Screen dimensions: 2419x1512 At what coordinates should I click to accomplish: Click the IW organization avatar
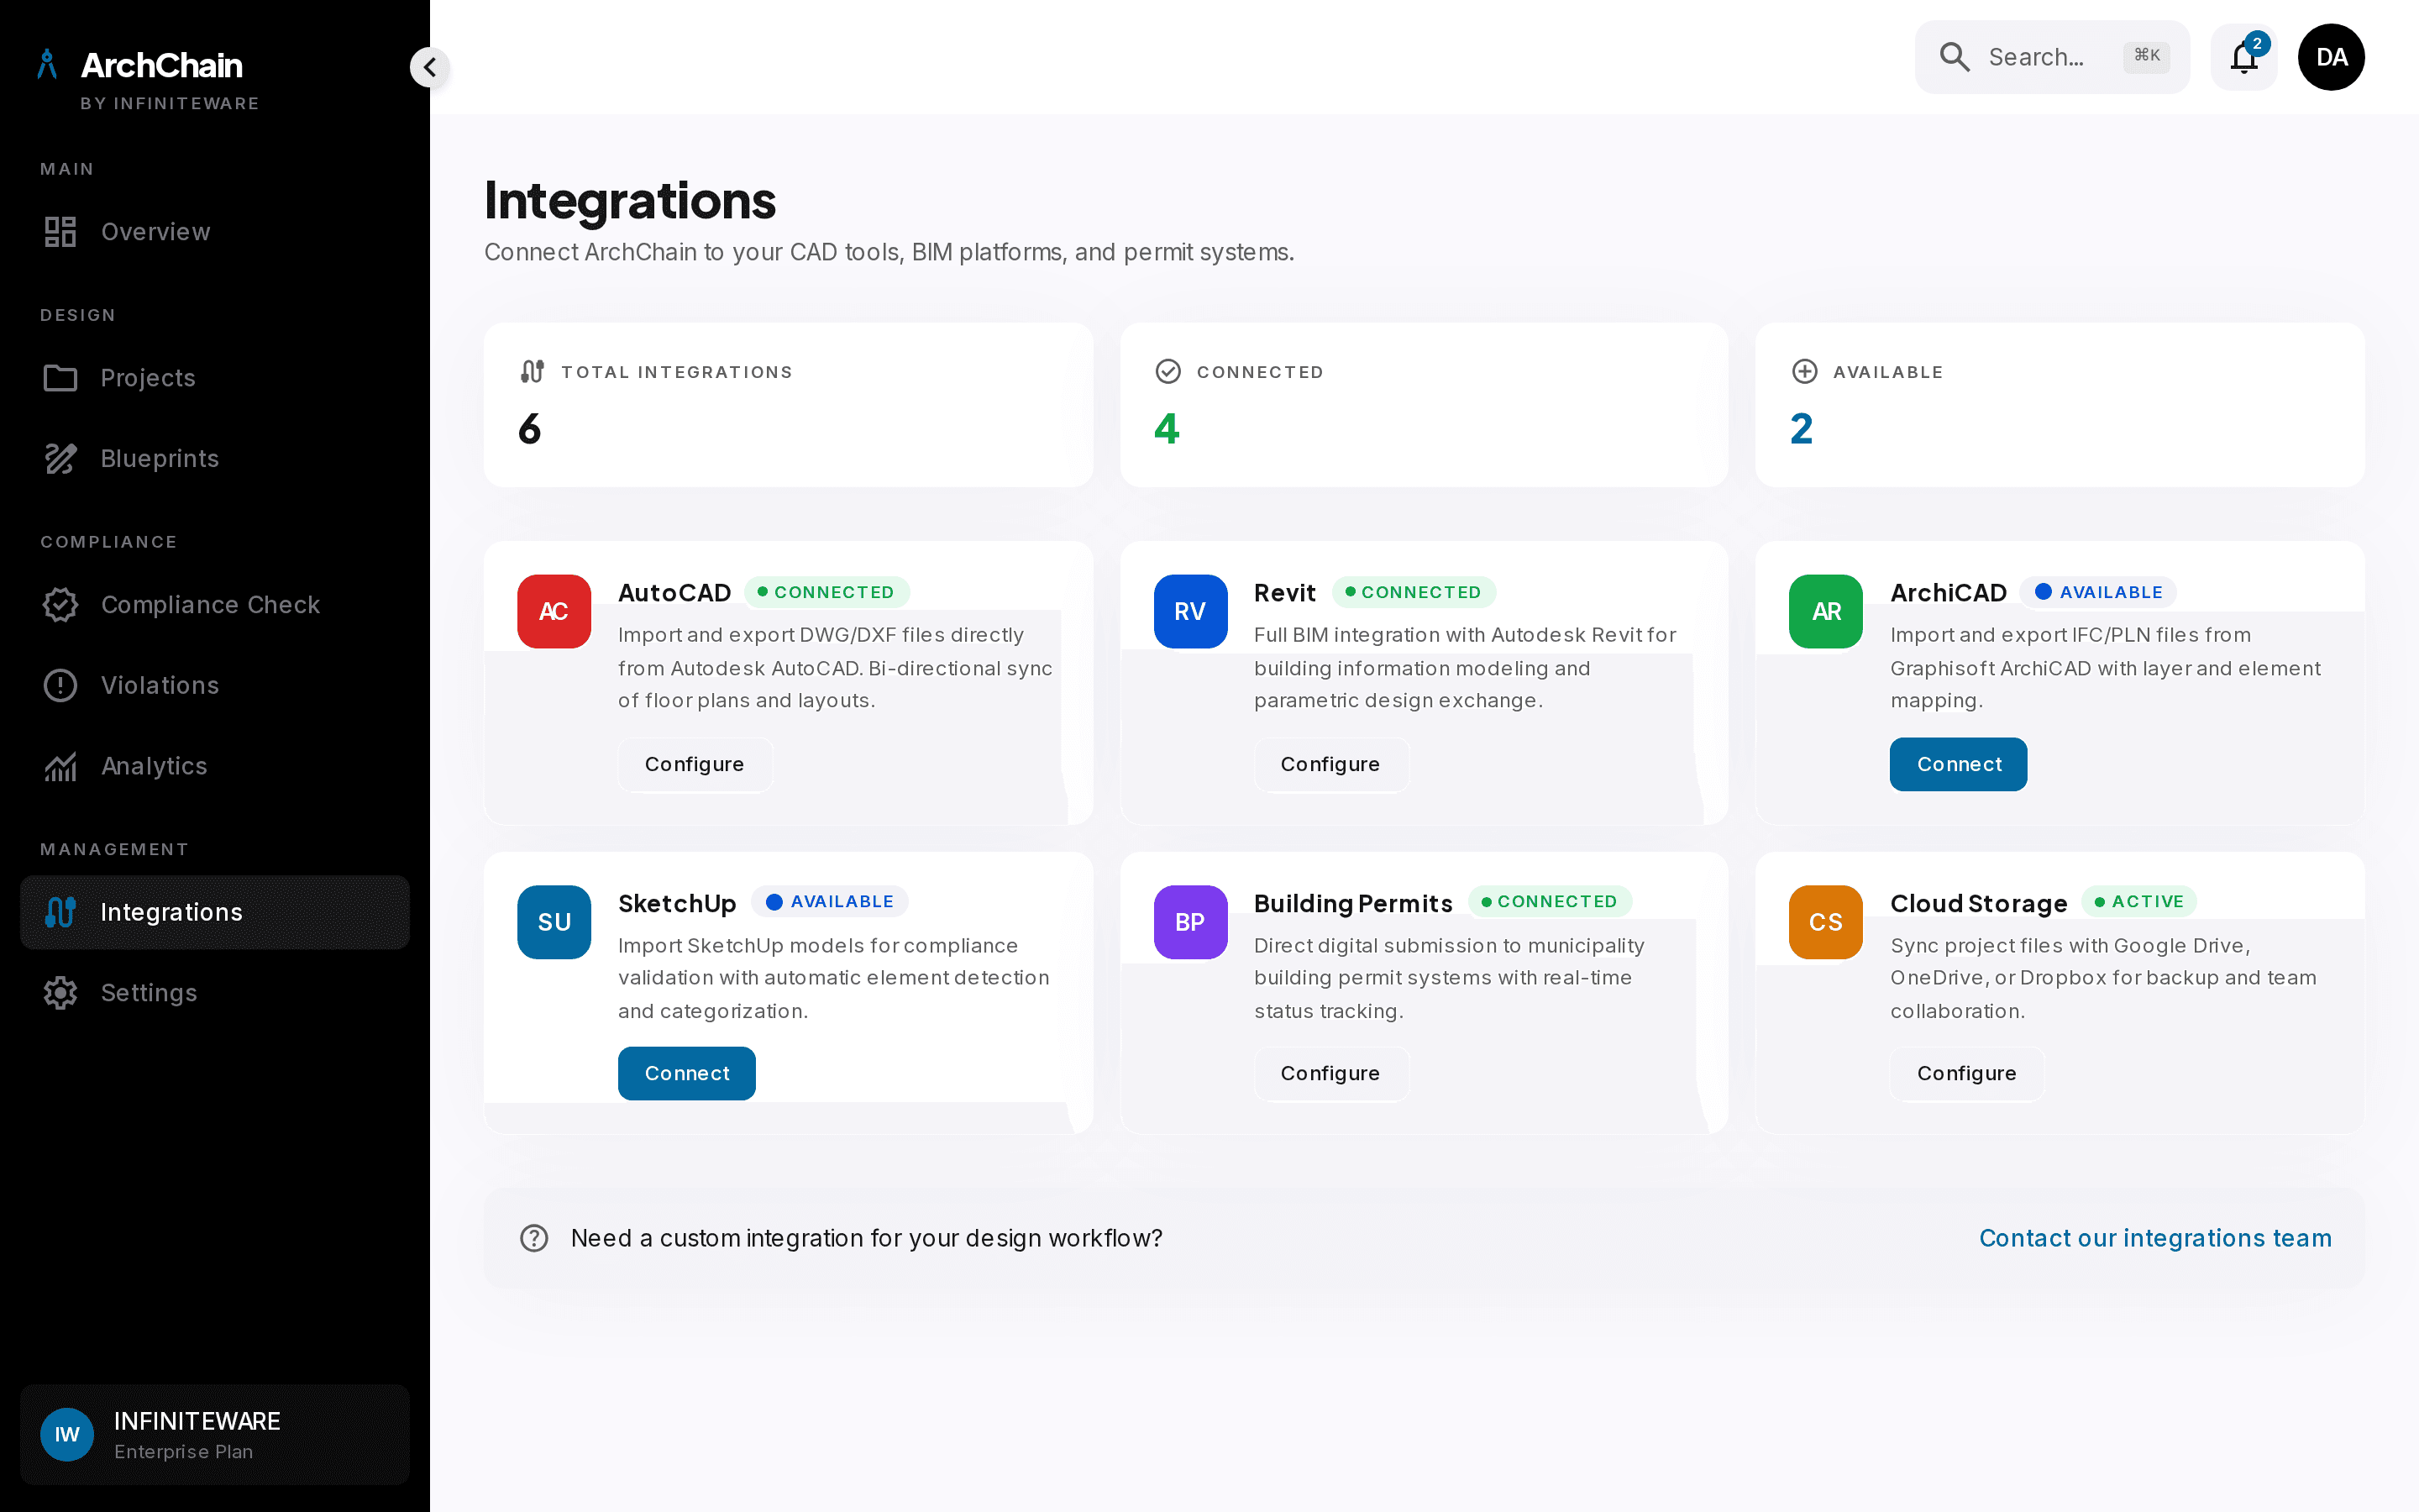click(x=67, y=1435)
